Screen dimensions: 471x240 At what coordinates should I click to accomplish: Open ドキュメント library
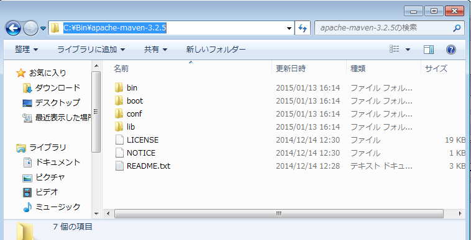58,162
